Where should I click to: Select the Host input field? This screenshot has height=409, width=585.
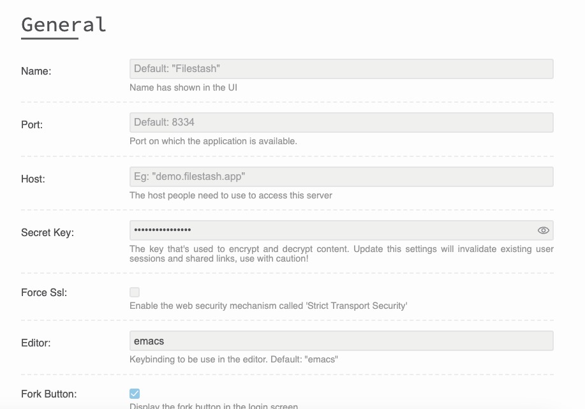coord(341,176)
